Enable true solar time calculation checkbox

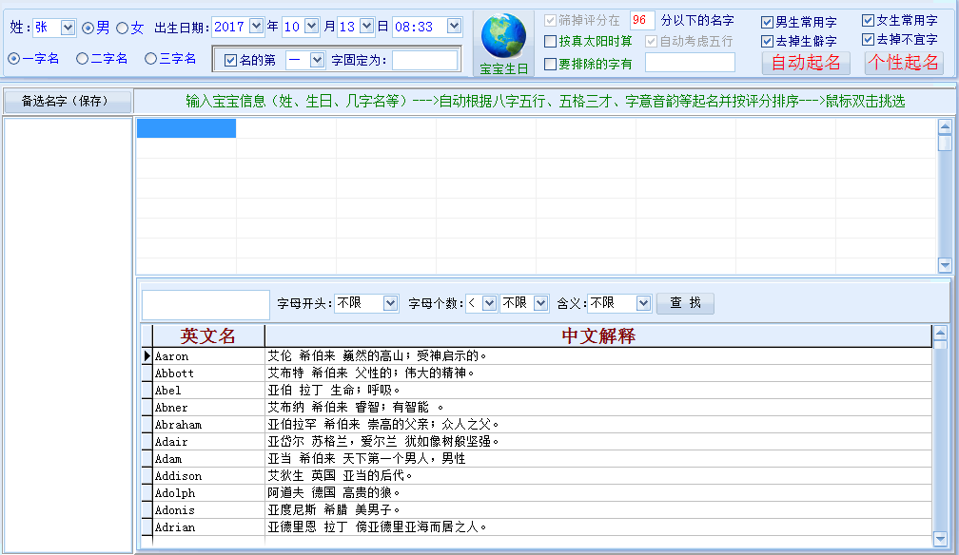tap(551, 42)
